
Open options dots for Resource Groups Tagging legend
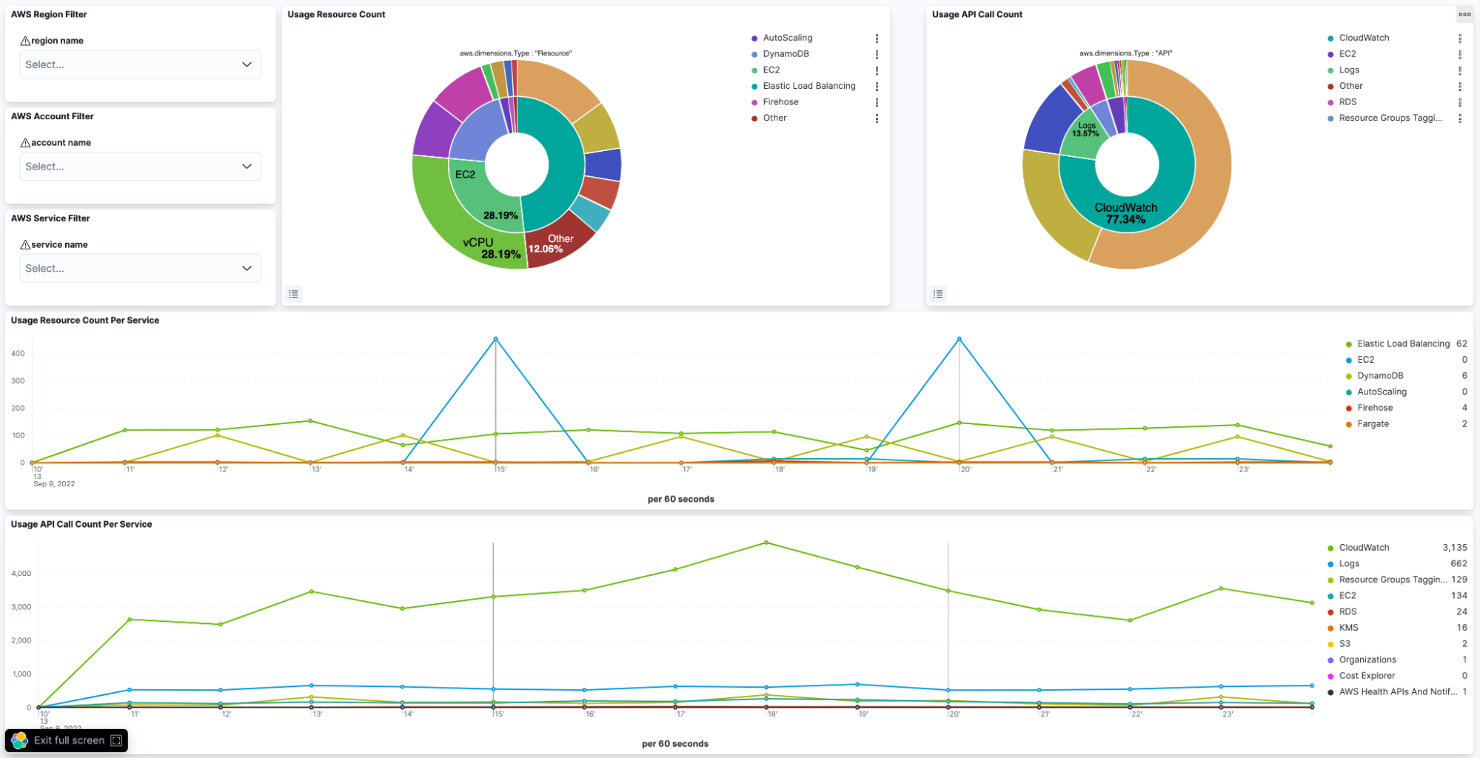pos(1460,118)
